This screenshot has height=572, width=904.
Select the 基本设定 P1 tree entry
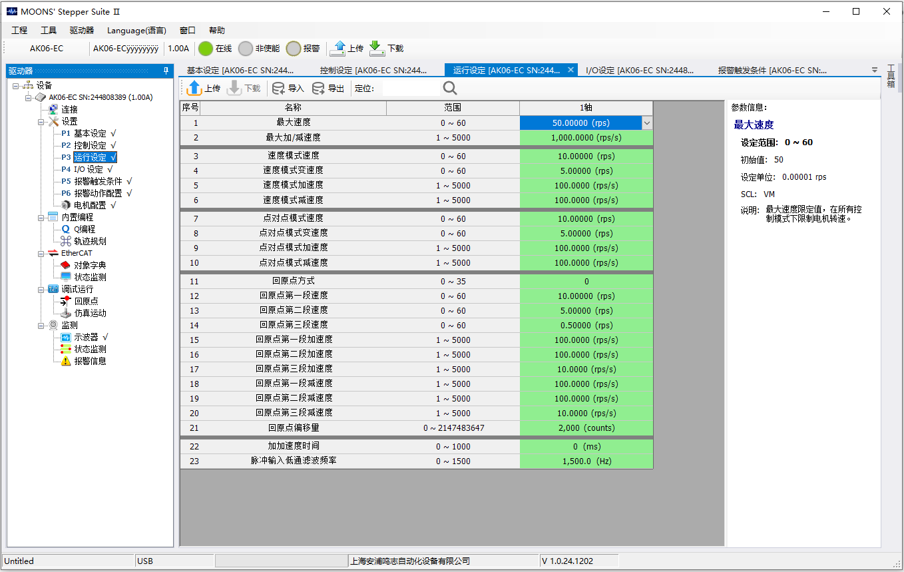[89, 133]
